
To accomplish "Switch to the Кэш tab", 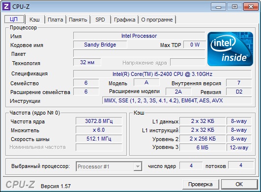I will tap(34, 20).
